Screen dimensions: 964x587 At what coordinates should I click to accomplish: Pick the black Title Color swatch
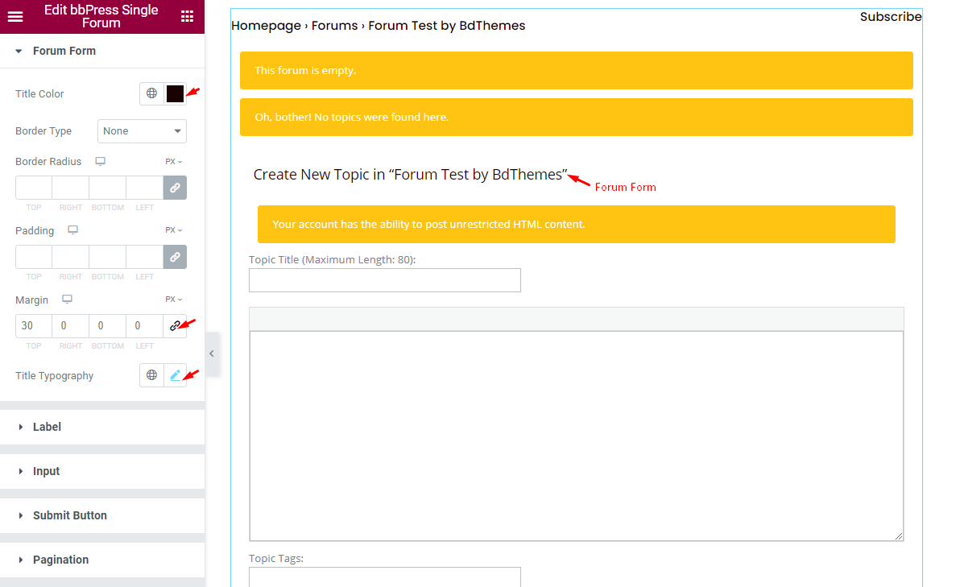(174, 93)
